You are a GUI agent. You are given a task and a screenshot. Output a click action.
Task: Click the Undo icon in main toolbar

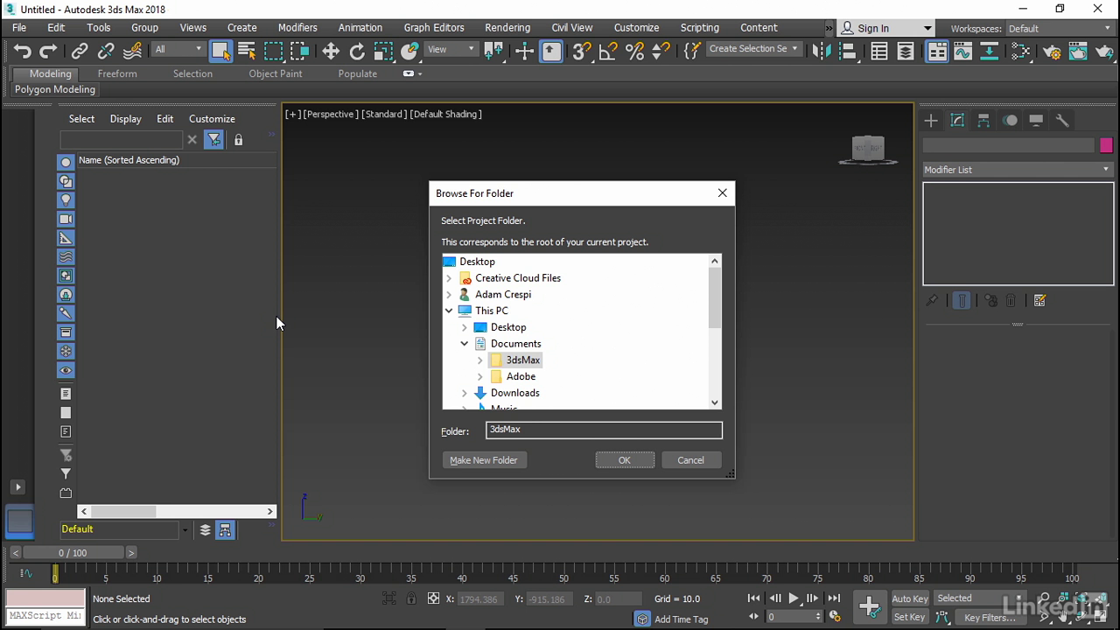tap(23, 52)
